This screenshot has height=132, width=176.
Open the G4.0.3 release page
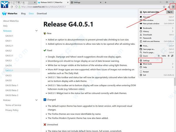[9, 61]
